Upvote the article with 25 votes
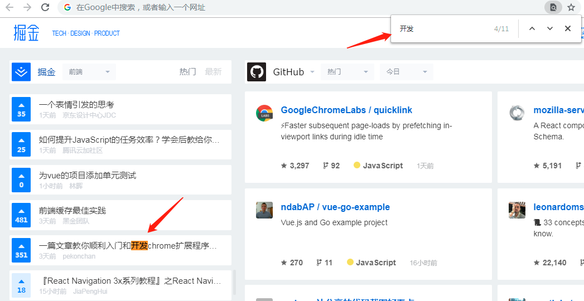 [x=21, y=145]
